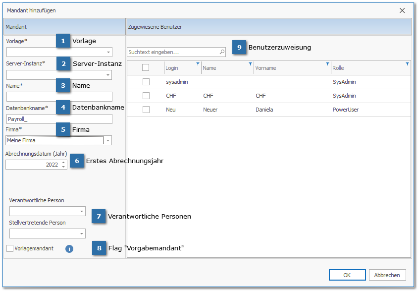
Task: Increase the Abrechnungsdatum year with up arrow
Action: [x=63, y=162]
